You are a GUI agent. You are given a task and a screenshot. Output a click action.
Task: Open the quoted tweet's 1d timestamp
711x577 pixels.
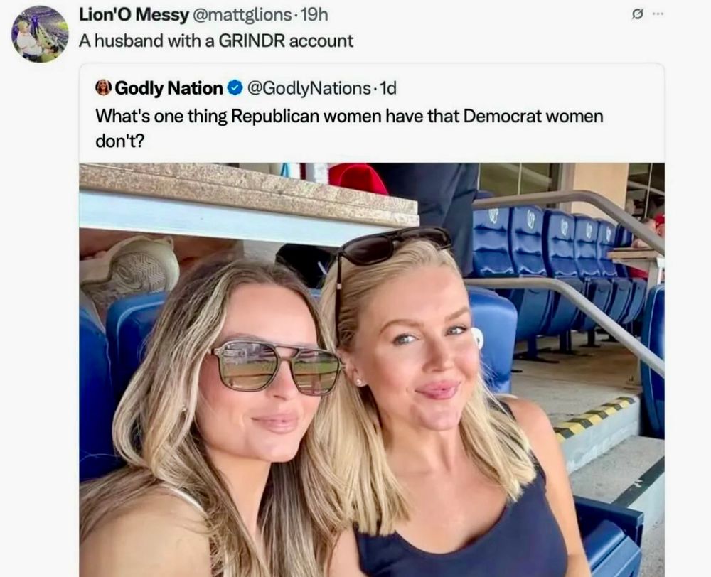pos(387,88)
